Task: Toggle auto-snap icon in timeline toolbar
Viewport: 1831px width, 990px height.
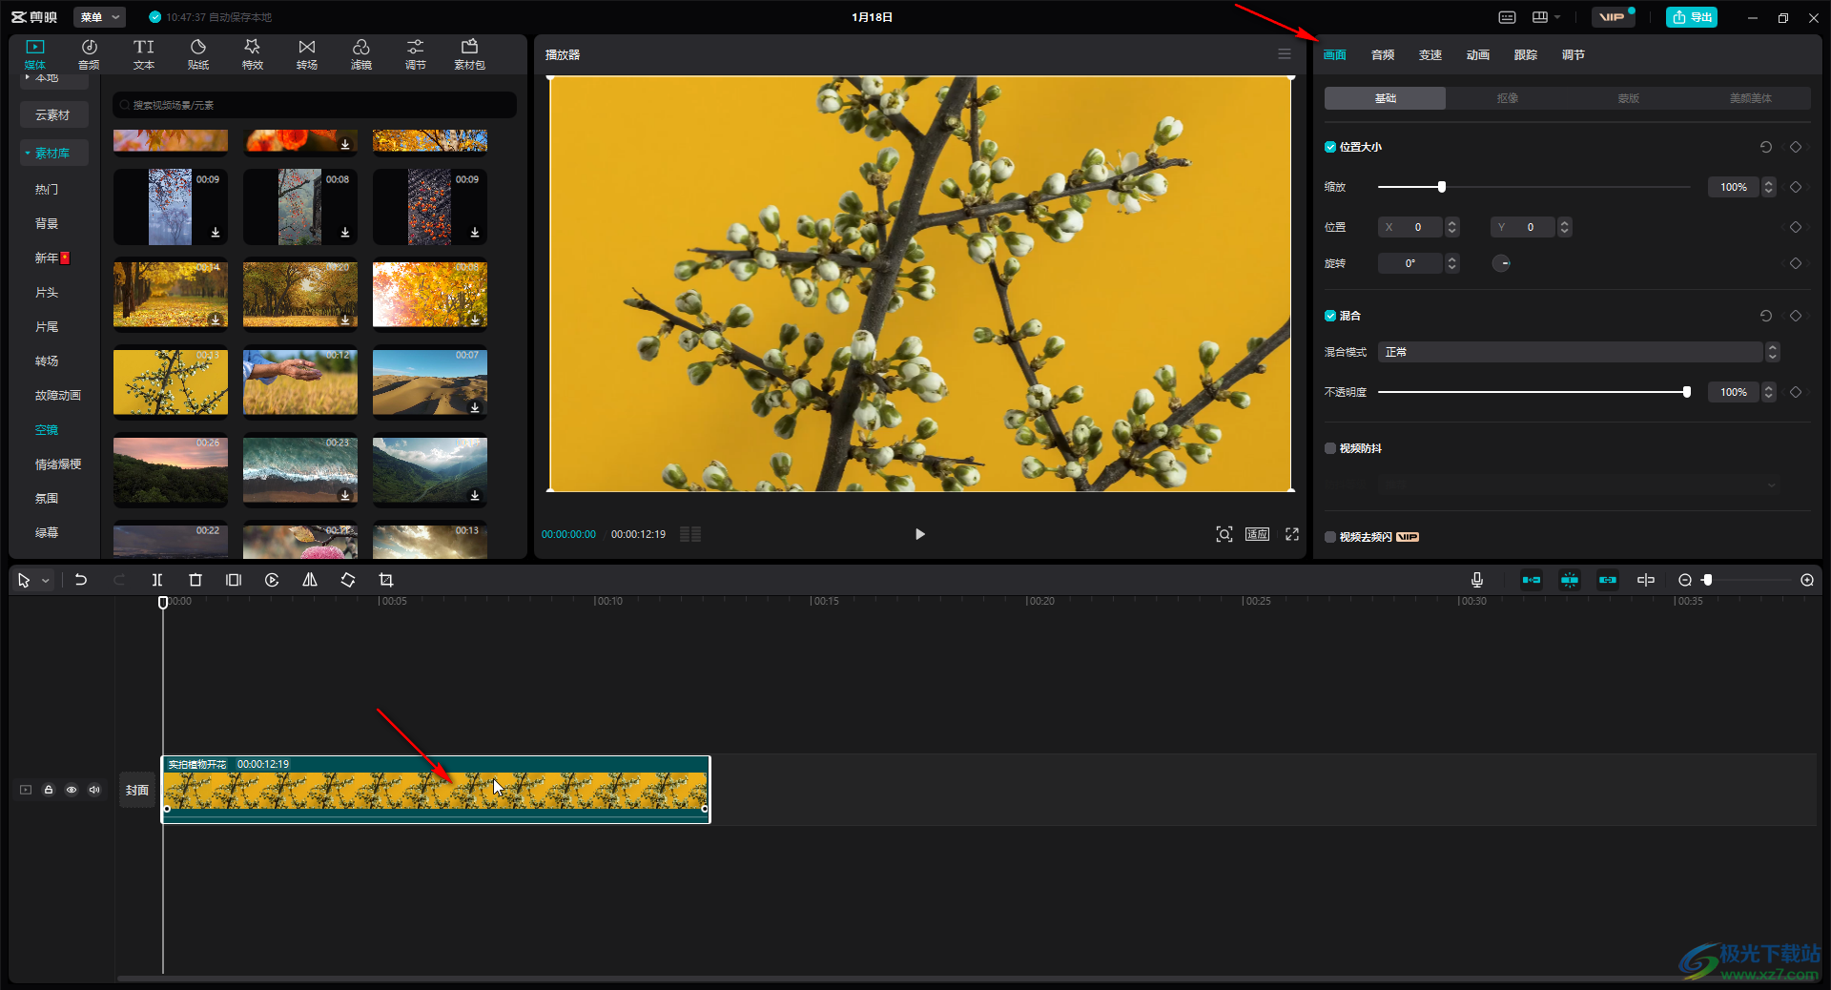Action: [1570, 580]
